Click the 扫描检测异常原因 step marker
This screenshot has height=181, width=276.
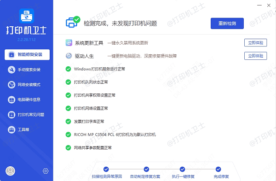(106, 169)
